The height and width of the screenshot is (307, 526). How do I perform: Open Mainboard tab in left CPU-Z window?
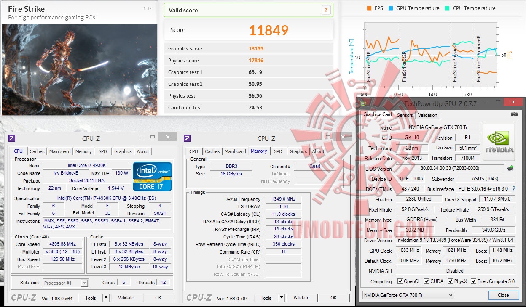tap(60, 151)
